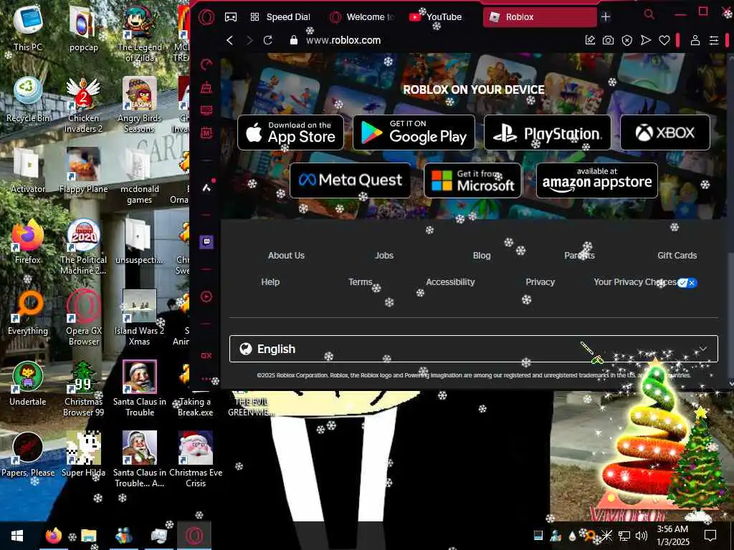This screenshot has width=734, height=550.
Task: Open the Jobs footer link
Action: point(384,256)
